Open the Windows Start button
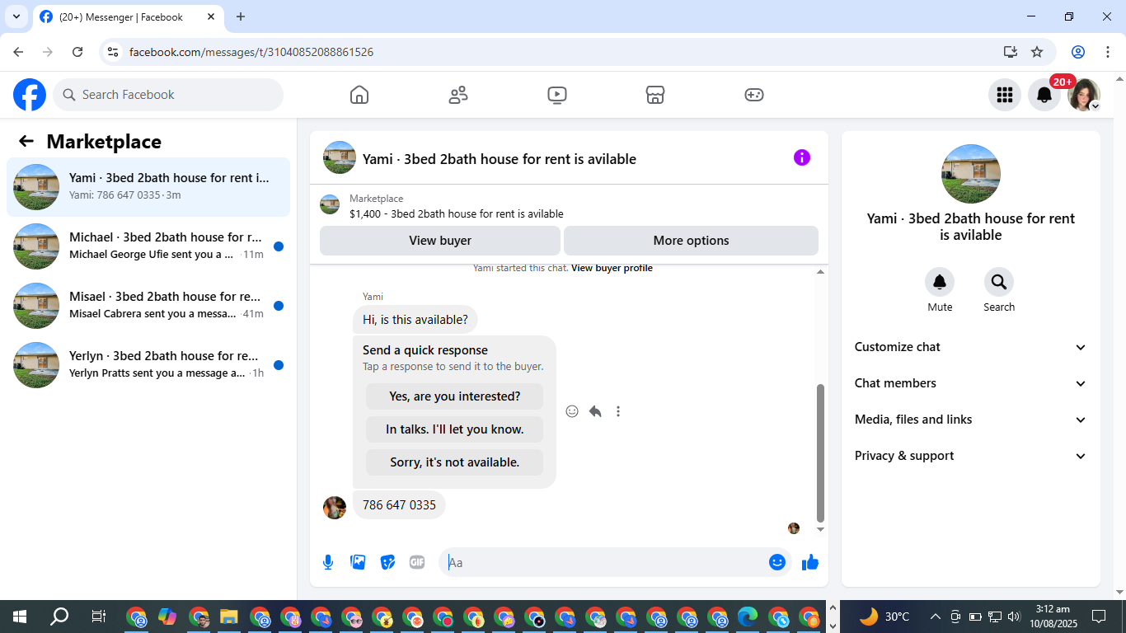Screen dimensions: 1126x633 click(x=19, y=617)
